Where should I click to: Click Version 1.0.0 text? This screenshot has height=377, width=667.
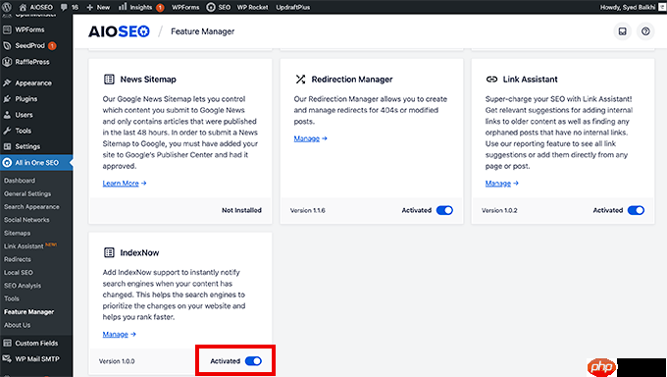tap(117, 361)
